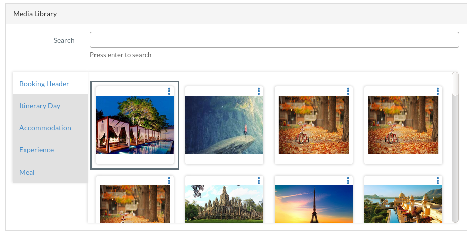
Task: Open the three-dot menu on the cliff yoga image
Action: 259,91
